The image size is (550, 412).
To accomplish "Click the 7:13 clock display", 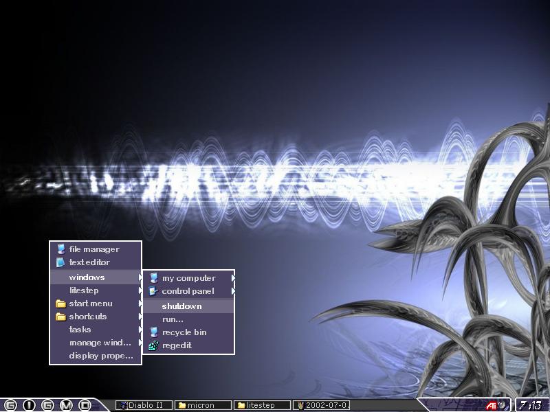I will (x=529, y=405).
